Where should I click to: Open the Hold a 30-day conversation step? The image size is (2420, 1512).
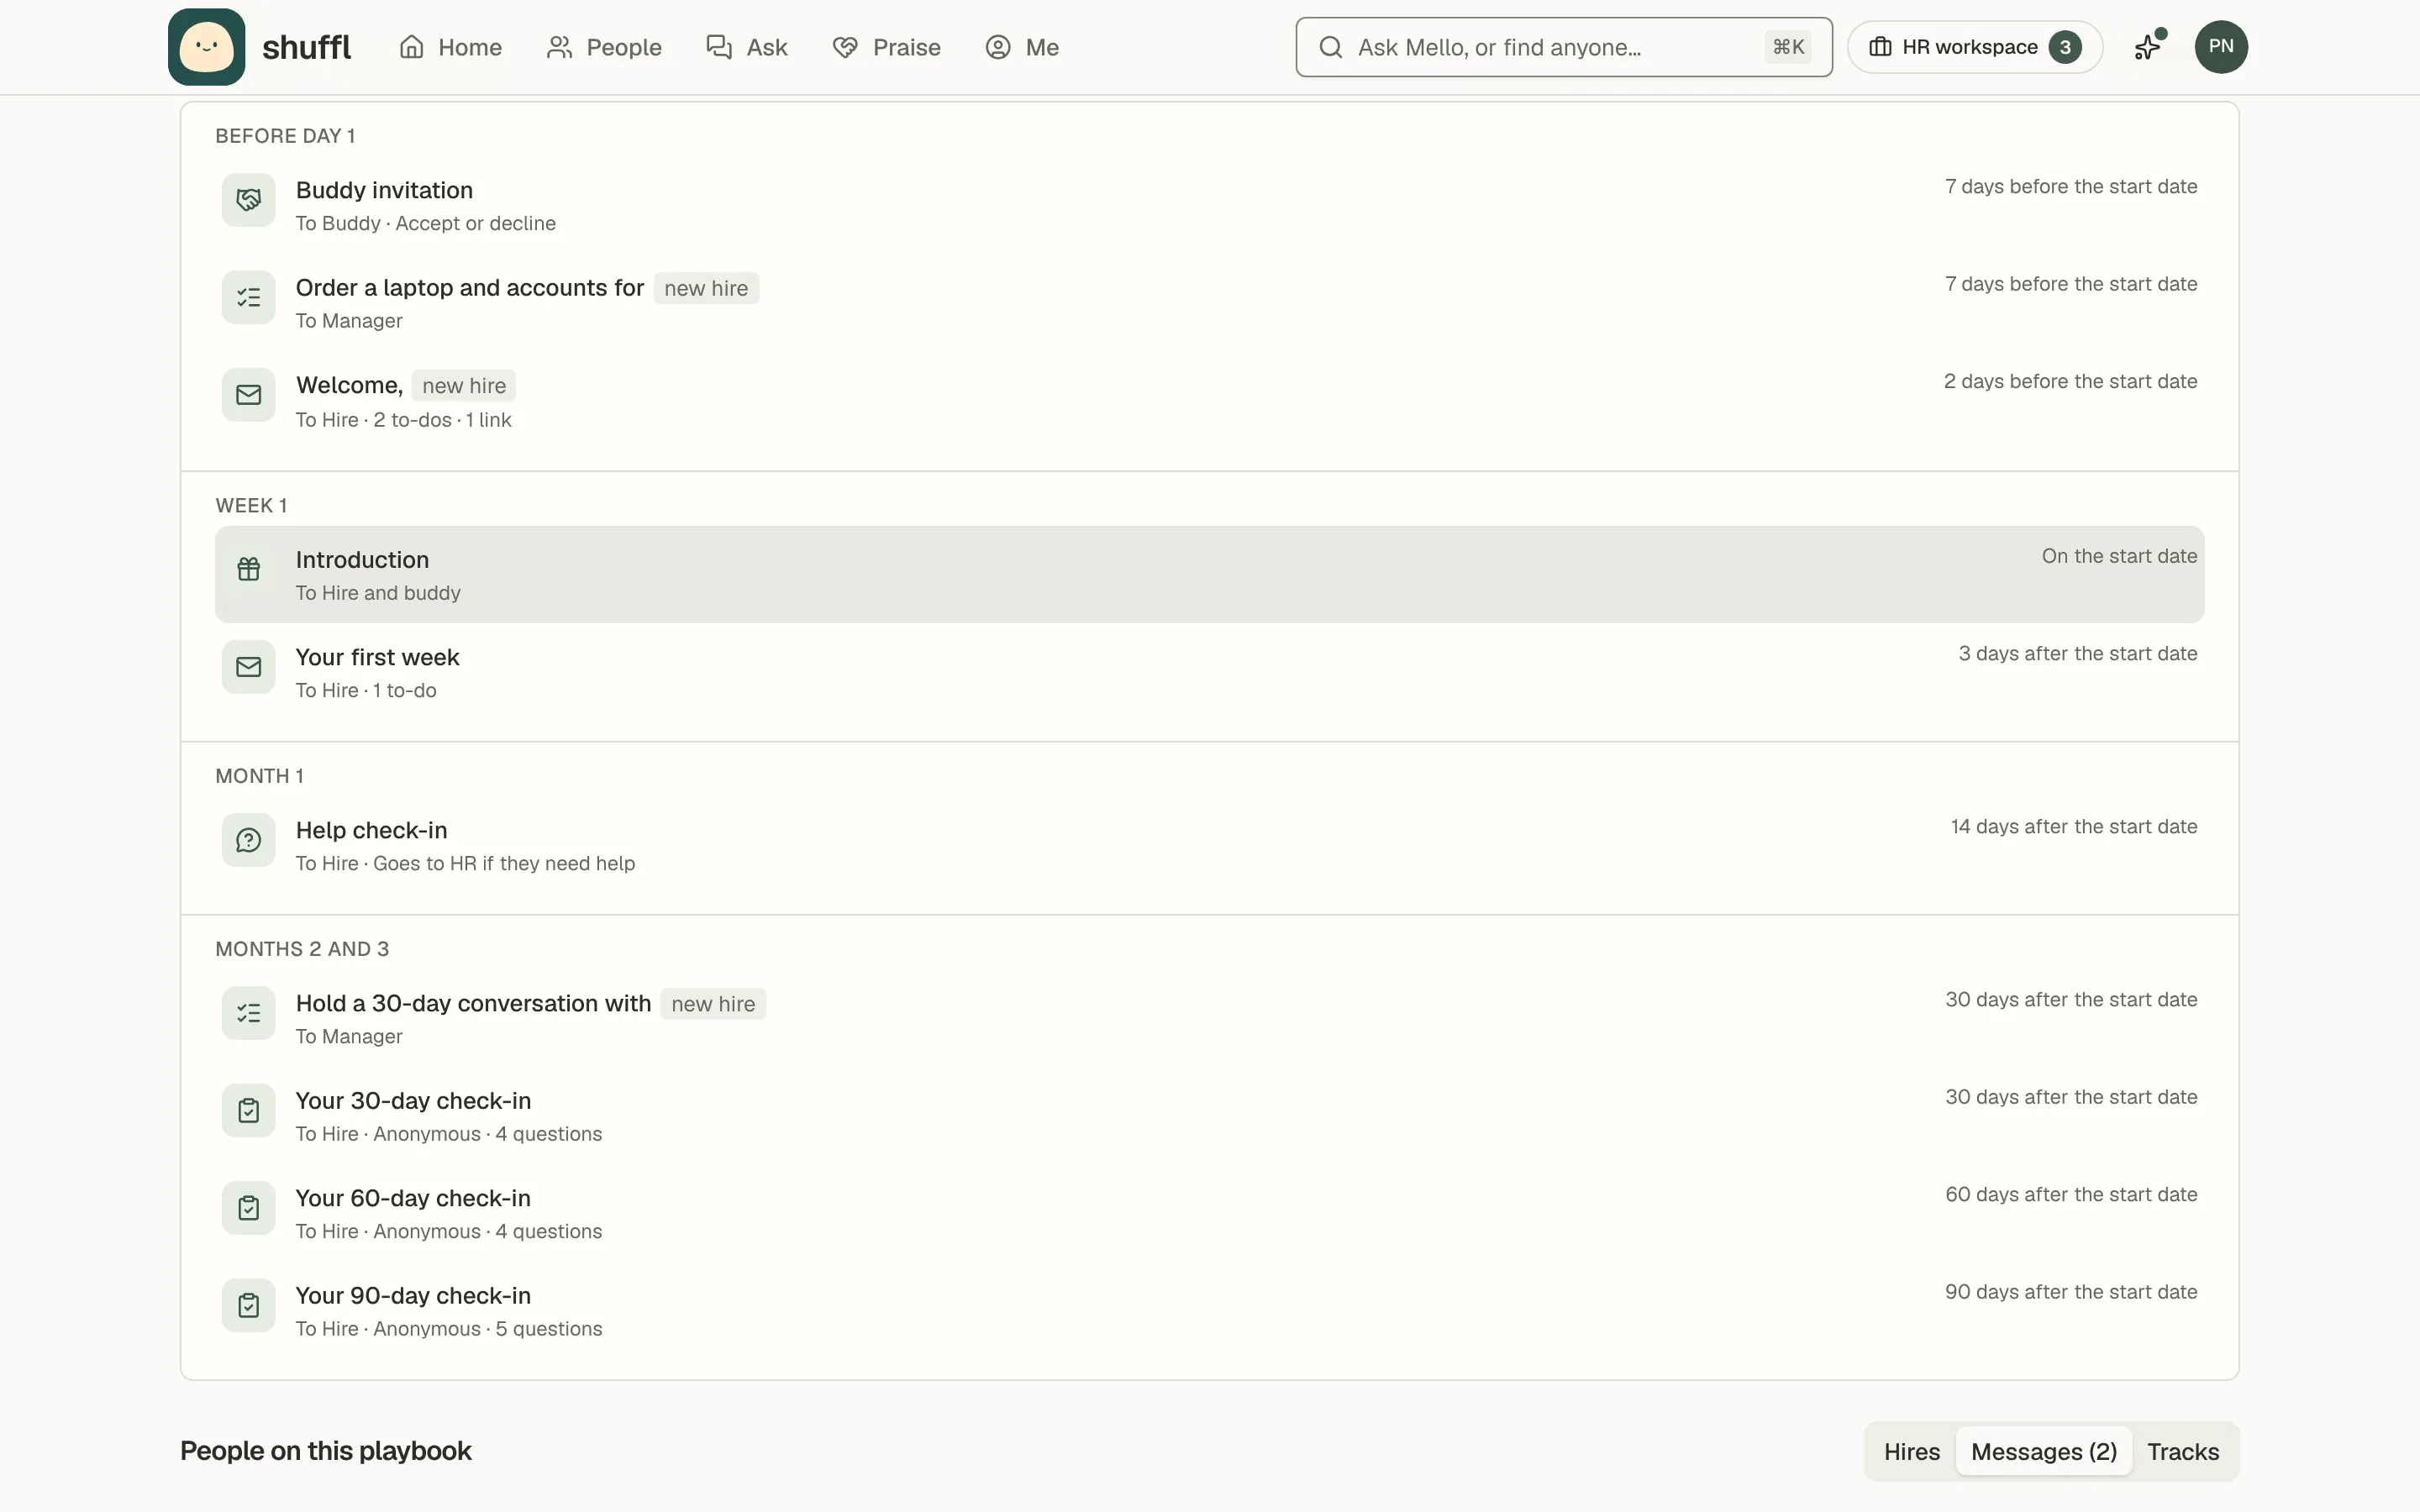(x=1209, y=1018)
